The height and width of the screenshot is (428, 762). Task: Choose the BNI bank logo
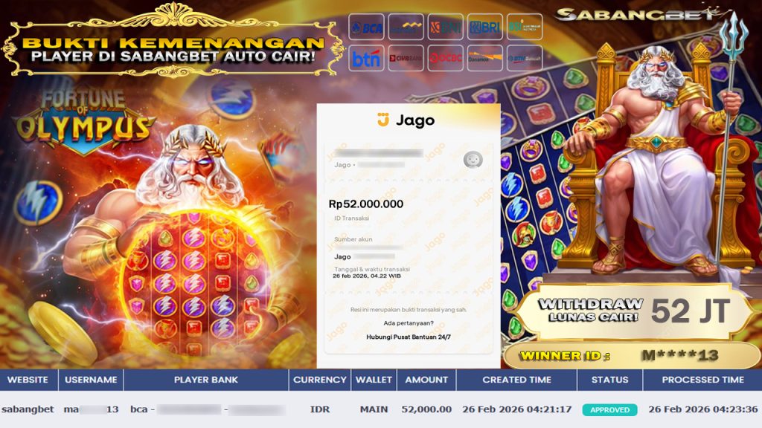tap(445, 27)
